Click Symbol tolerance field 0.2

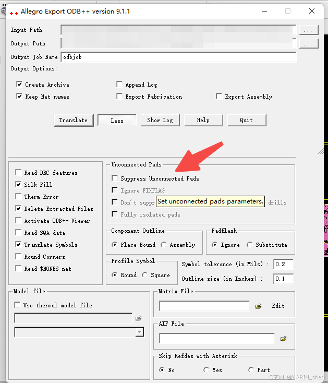tap(283, 264)
